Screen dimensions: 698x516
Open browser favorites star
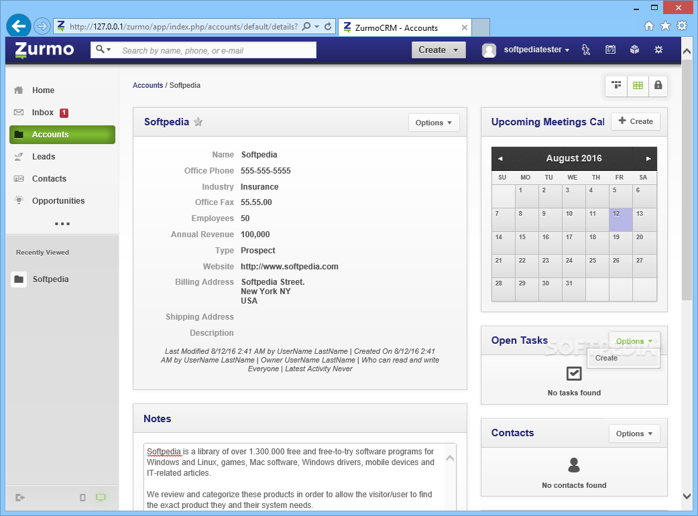(x=666, y=25)
